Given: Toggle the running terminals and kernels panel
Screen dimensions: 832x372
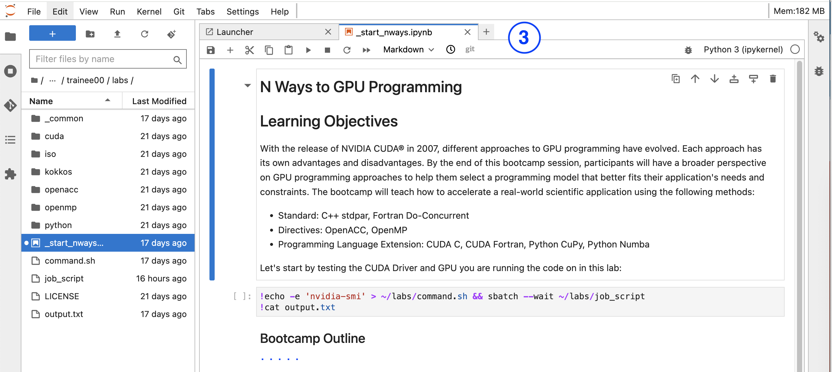Looking at the screenshot, I should 10,71.
